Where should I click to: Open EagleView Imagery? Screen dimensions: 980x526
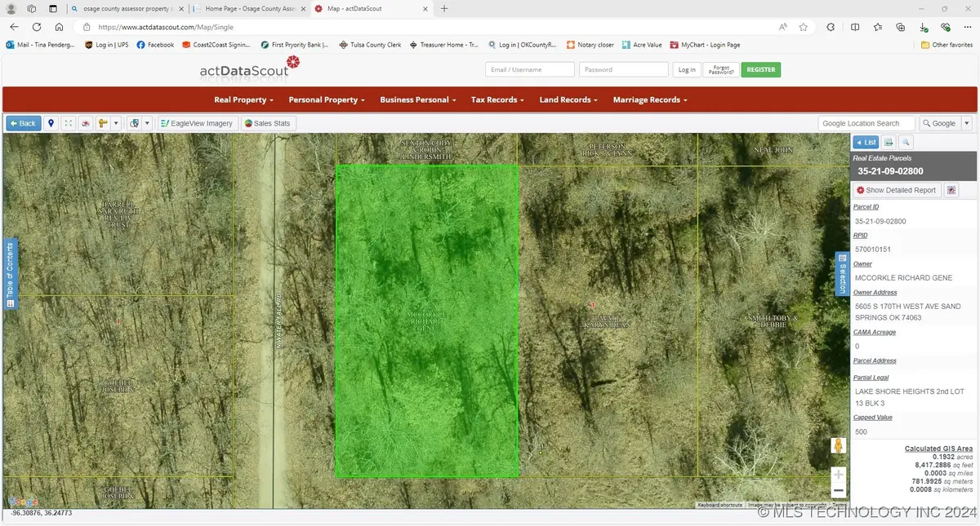197,123
